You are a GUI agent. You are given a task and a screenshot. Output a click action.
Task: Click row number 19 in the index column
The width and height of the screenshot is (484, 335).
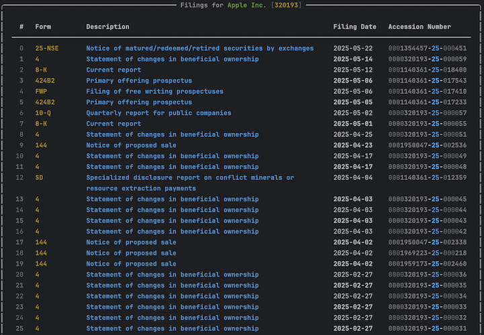pyautogui.click(x=19, y=264)
